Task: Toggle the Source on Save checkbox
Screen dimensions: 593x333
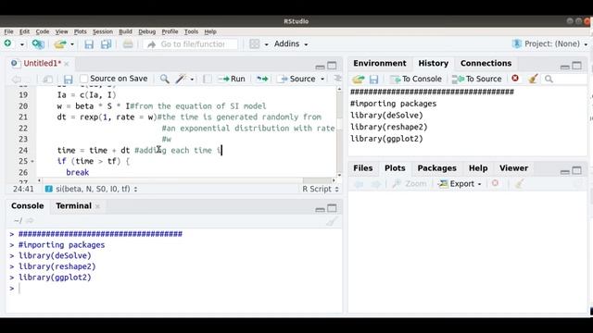Action: [84, 79]
